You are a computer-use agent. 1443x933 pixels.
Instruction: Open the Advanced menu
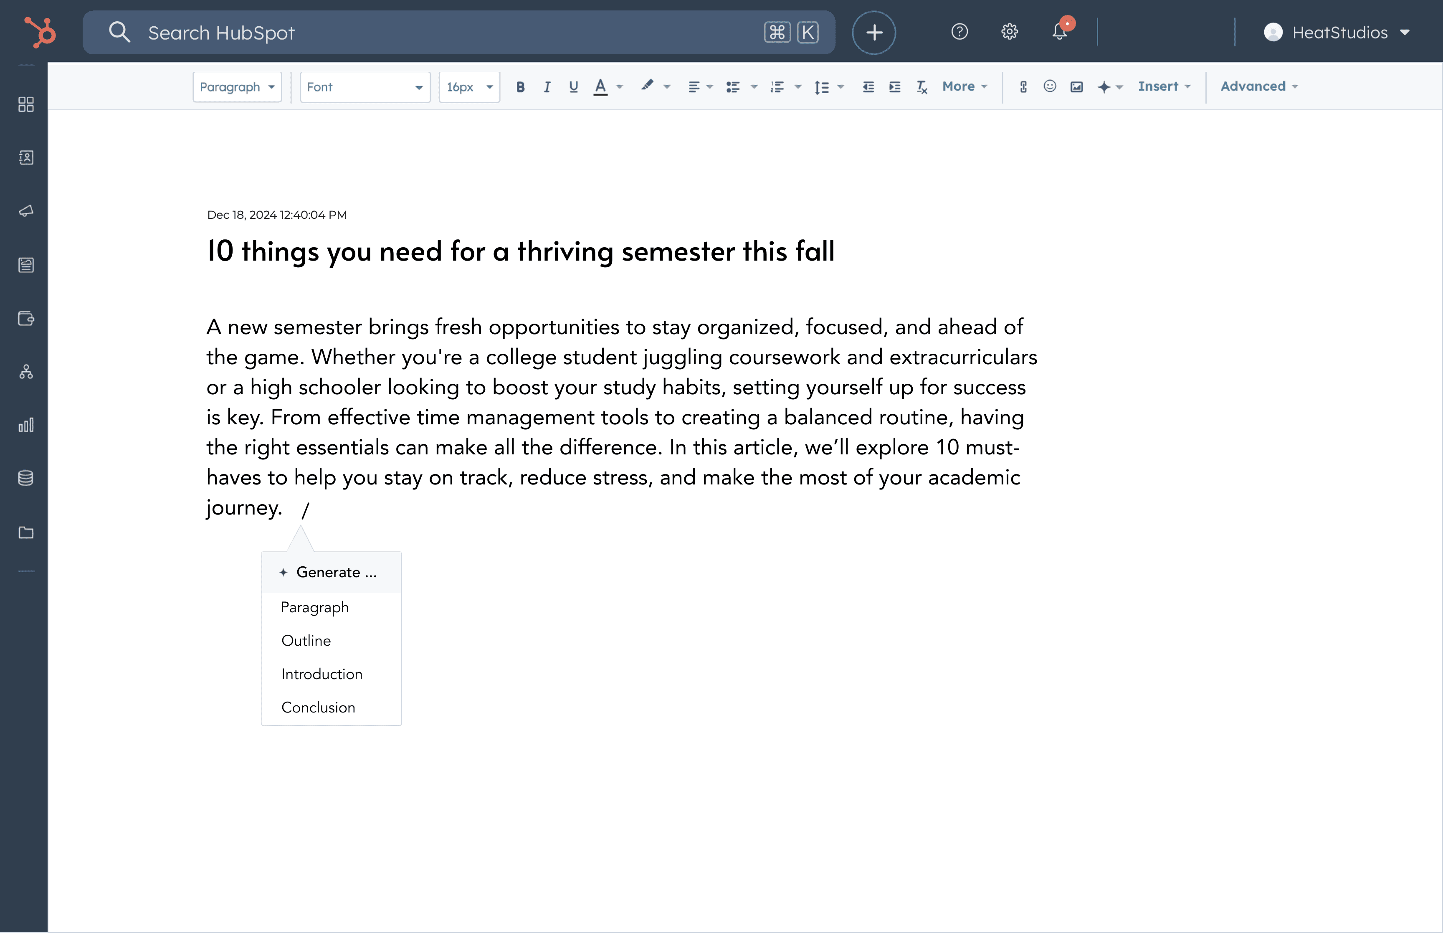point(1259,86)
